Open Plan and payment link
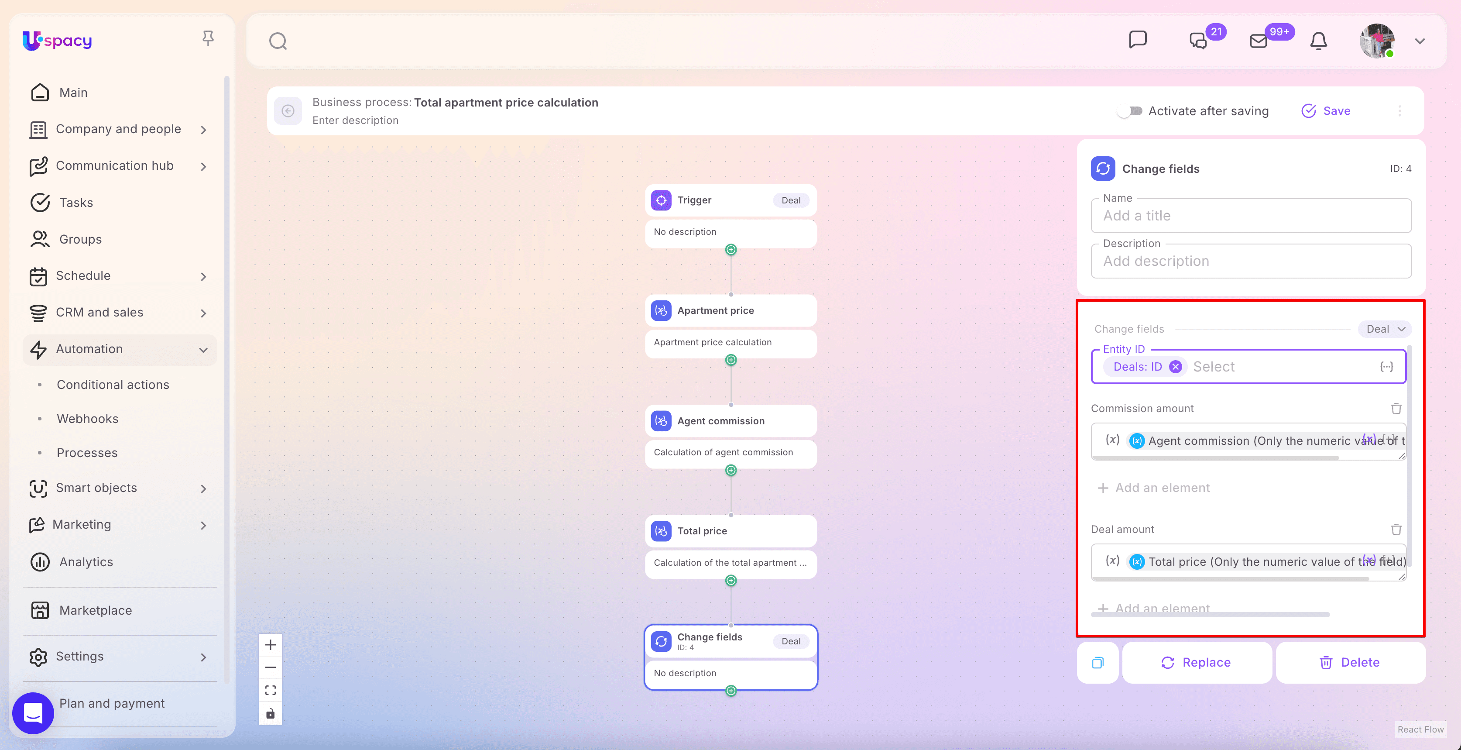Screen dimensions: 1461x750 click(x=112, y=703)
